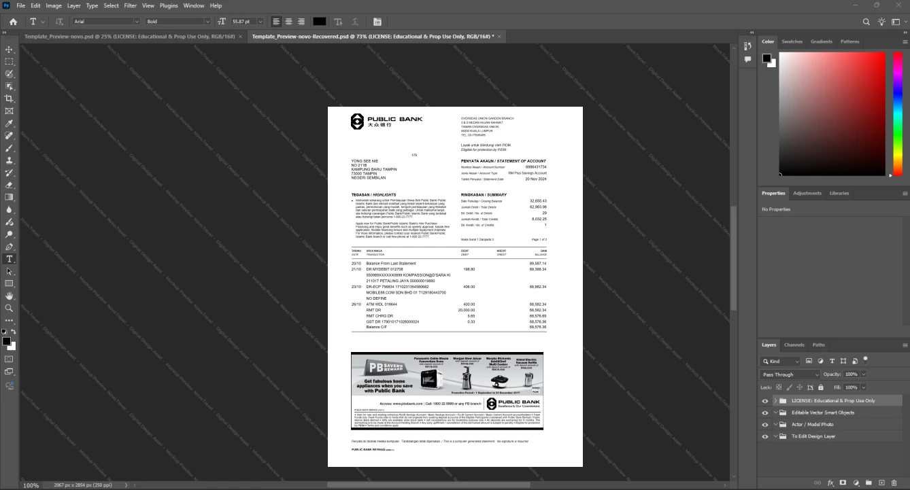Switch to the Paths tab
This screenshot has height=490, width=910.
(818, 345)
